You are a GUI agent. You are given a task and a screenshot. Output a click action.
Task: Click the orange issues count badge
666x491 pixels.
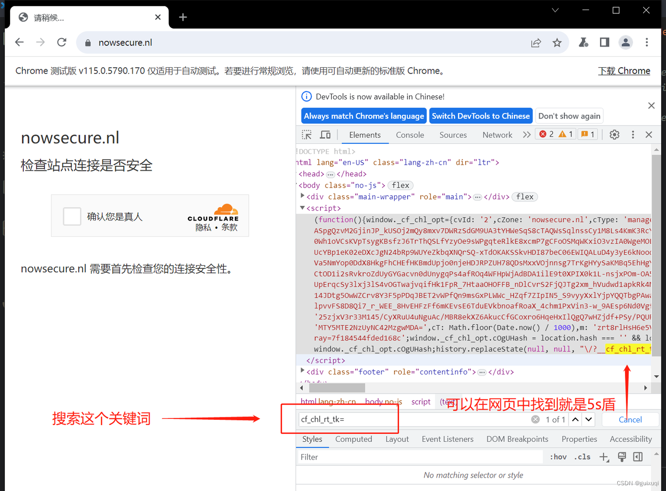coord(588,134)
